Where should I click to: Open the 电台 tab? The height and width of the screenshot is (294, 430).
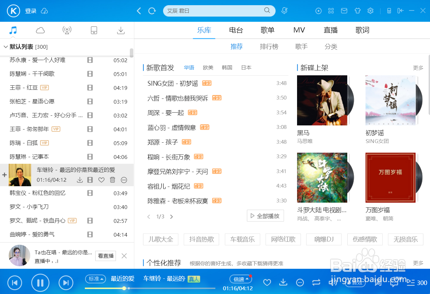pyautogui.click(x=236, y=30)
